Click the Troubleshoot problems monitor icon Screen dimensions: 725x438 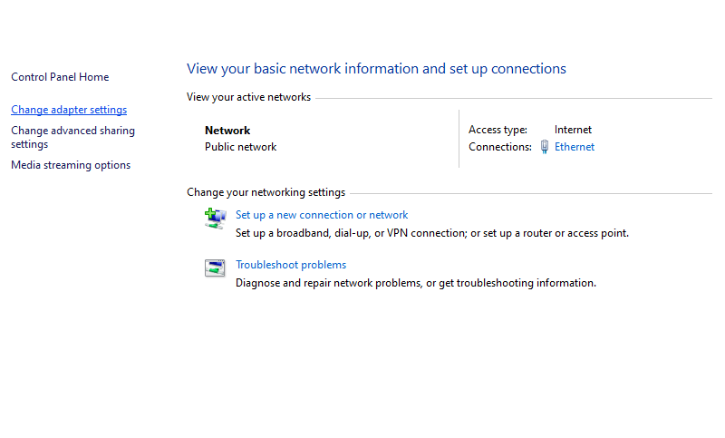tap(215, 268)
